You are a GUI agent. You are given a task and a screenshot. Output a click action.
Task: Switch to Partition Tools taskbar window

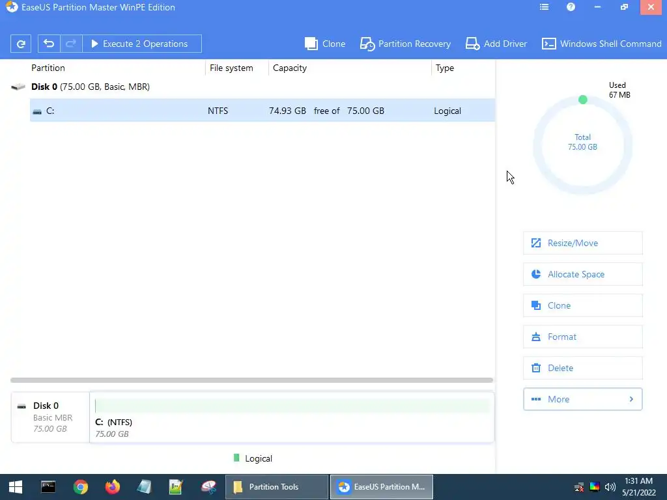coord(276,487)
